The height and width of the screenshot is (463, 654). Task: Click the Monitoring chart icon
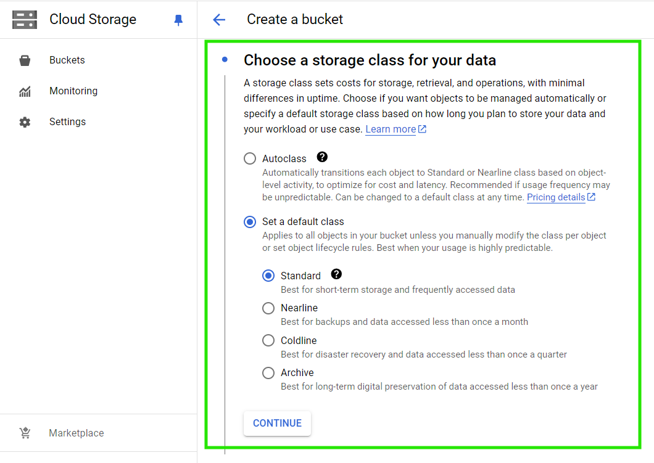tap(25, 91)
